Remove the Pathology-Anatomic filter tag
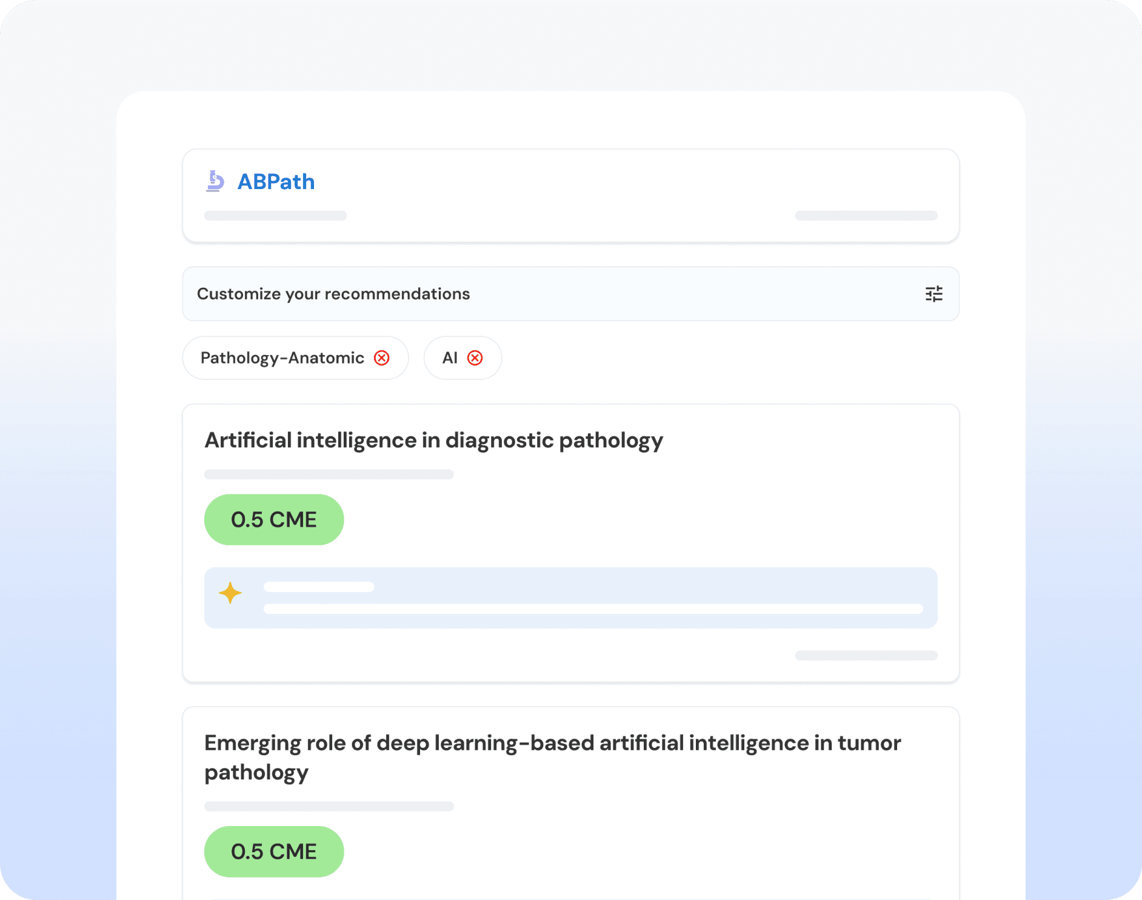1142x900 pixels. pos(381,358)
